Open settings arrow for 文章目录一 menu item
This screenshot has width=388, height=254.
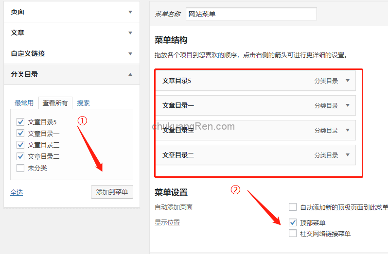[x=347, y=105]
